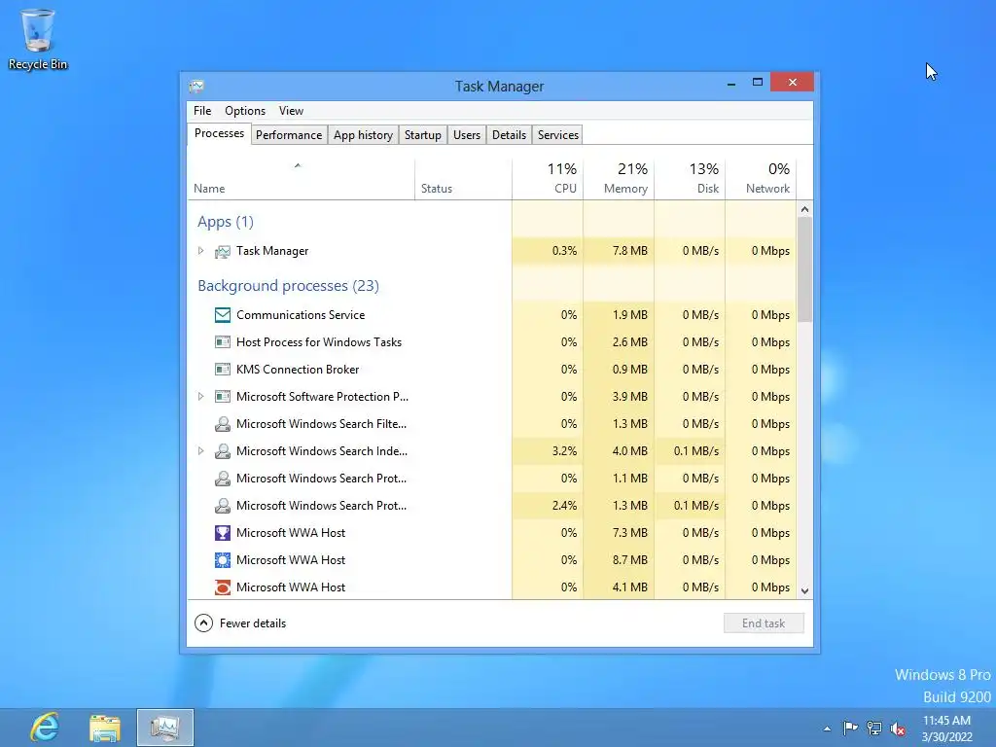996x747 pixels.
Task: Click the Communications Service envelope icon
Action: (x=223, y=315)
